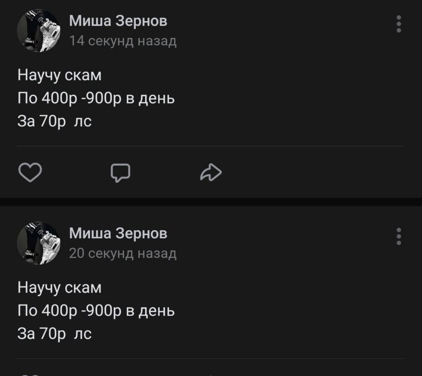Click 'По 400р -900р в день' in first post
This screenshot has height=376, width=422.
[x=96, y=98]
